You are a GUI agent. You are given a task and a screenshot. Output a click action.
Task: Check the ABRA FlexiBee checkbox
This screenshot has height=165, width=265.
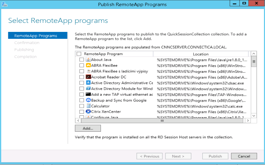coord(82,66)
